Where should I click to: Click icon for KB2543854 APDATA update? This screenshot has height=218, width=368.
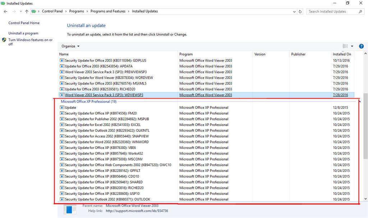click(x=62, y=66)
